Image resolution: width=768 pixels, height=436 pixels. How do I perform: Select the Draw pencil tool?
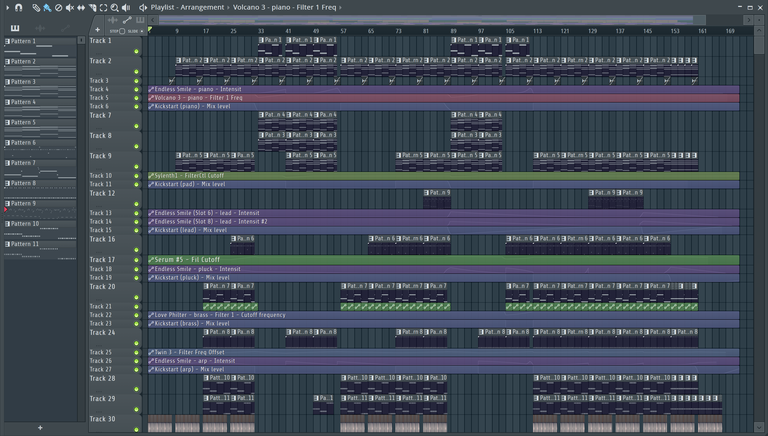pyautogui.click(x=36, y=7)
